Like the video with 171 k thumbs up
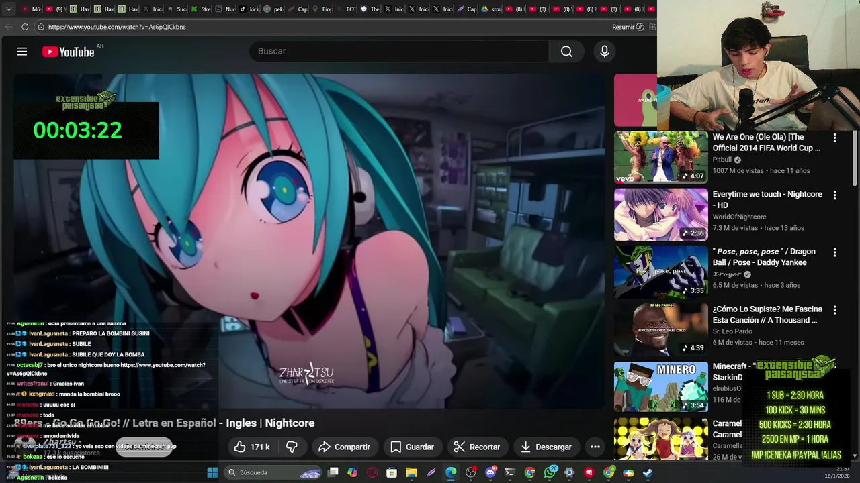Viewport: 860px width, 483px height. [x=252, y=447]
